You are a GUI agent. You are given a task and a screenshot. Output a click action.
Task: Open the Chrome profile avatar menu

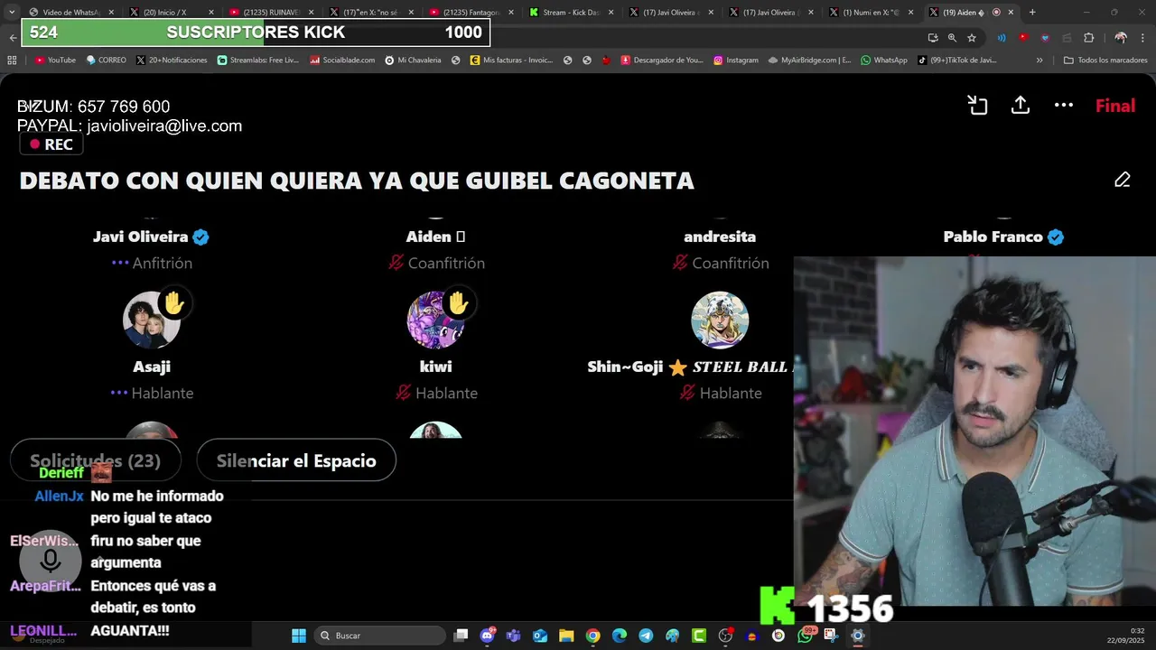click(x=1121, y=37)
